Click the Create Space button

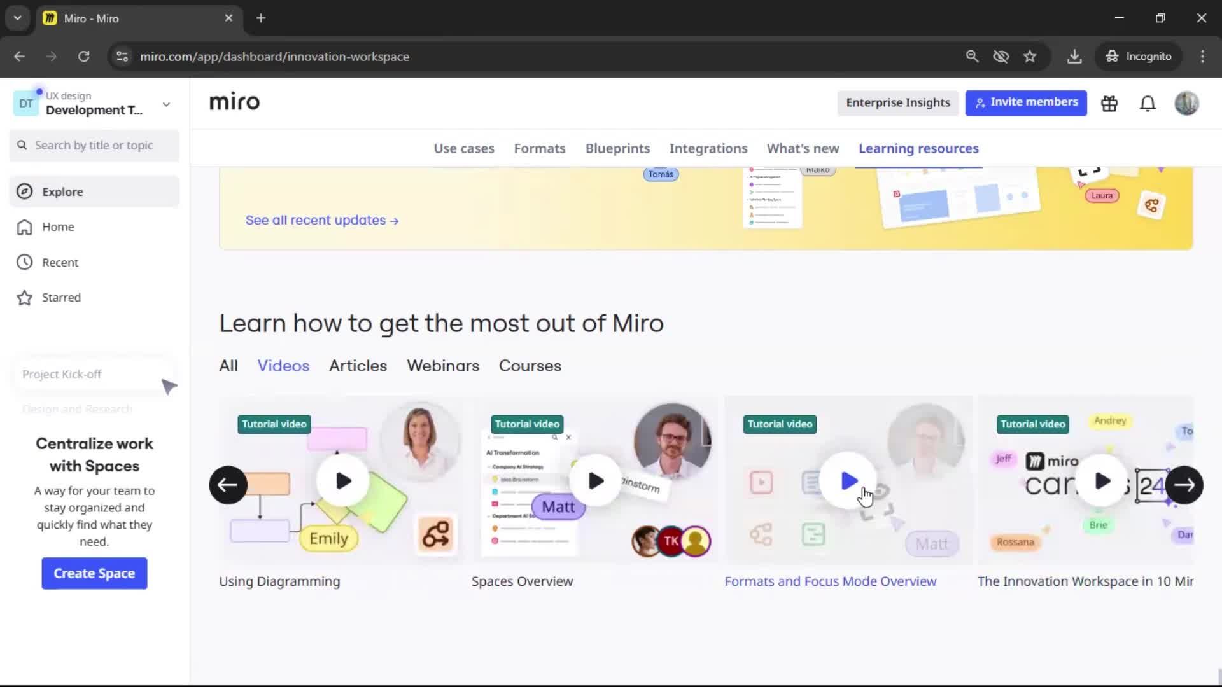(94, 573)
